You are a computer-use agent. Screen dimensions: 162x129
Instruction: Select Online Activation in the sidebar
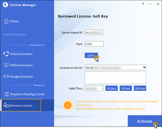pyautogui.click(x=21, y=54)
